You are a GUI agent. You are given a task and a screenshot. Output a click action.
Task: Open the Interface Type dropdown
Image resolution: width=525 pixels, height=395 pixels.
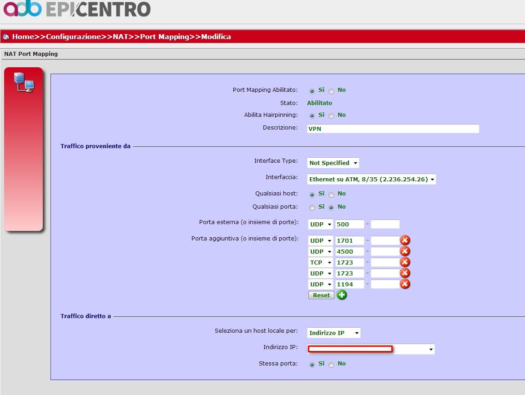pyautogui.click(x=333, y=163)
